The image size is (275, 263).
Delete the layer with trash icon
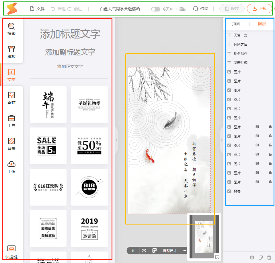[x=269, y=258]
